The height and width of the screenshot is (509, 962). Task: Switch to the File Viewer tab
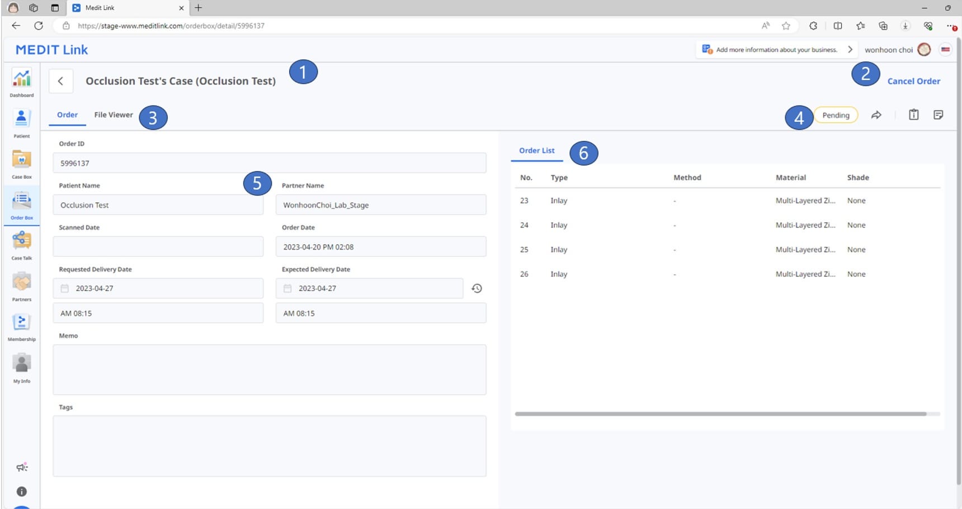point(114,115)
